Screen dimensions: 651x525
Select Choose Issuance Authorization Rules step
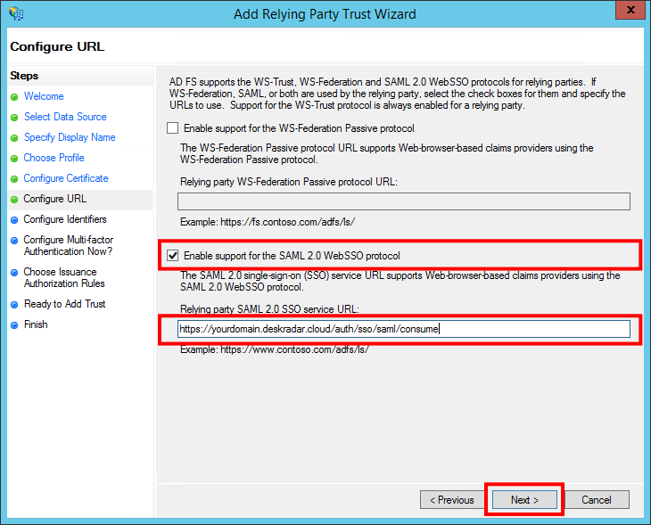click(x=64, y=277)
